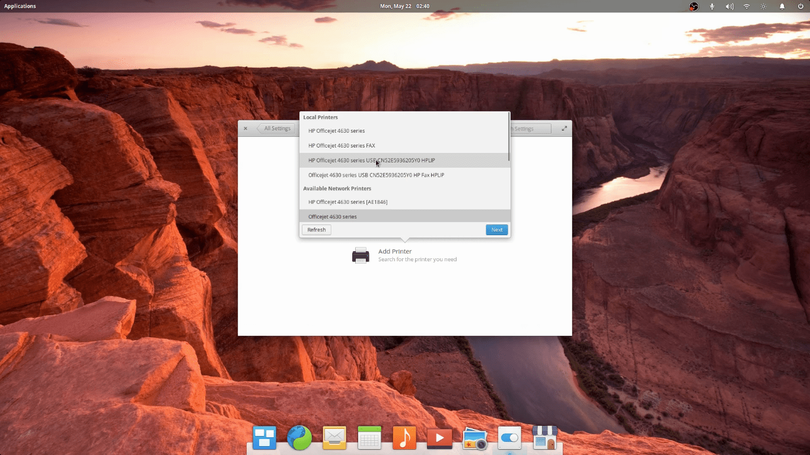The image size is (810, 455).
Task: Click Next to add the selected printer
Action: point(496,230)
